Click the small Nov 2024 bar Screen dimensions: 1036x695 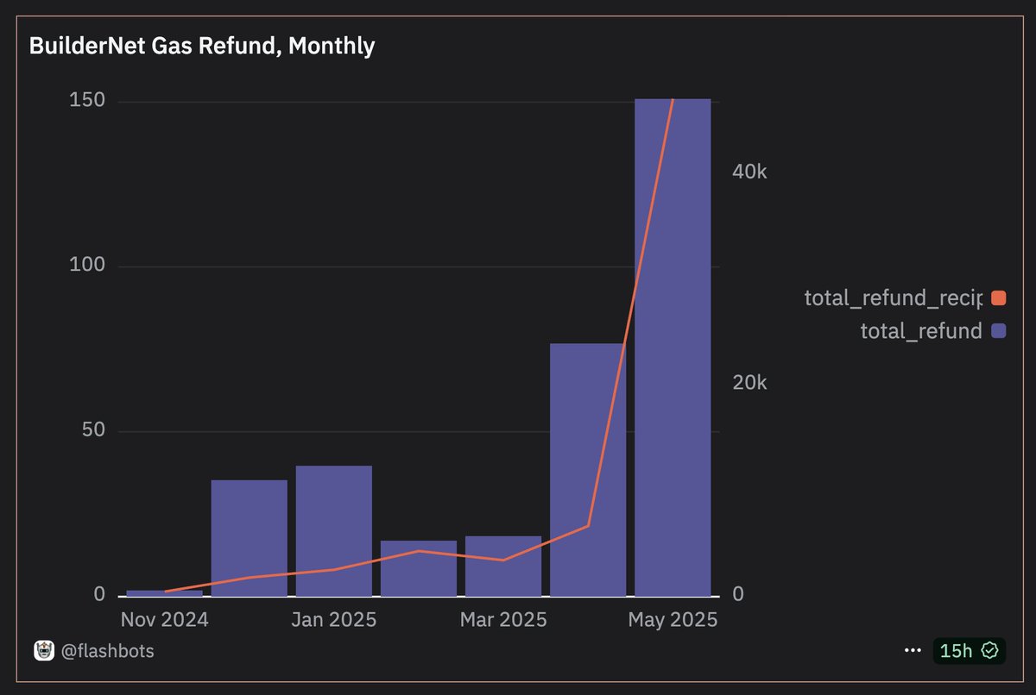coord(164,591)
